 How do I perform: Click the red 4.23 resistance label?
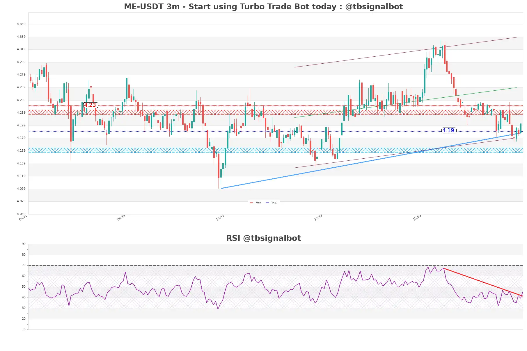pyautogui.click(x=91, y=105)
